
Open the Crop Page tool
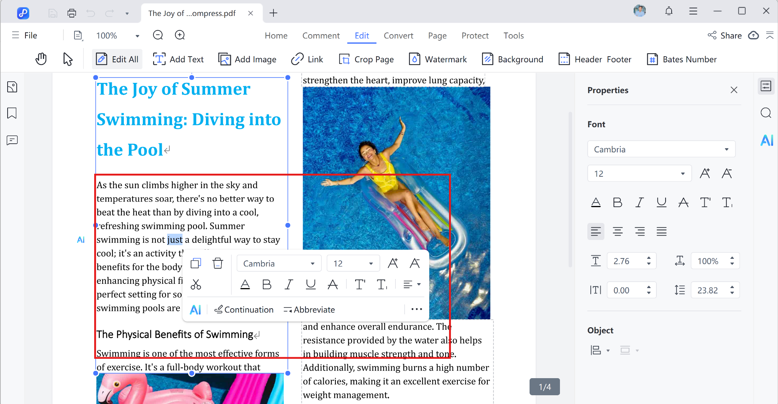(366, 59)
